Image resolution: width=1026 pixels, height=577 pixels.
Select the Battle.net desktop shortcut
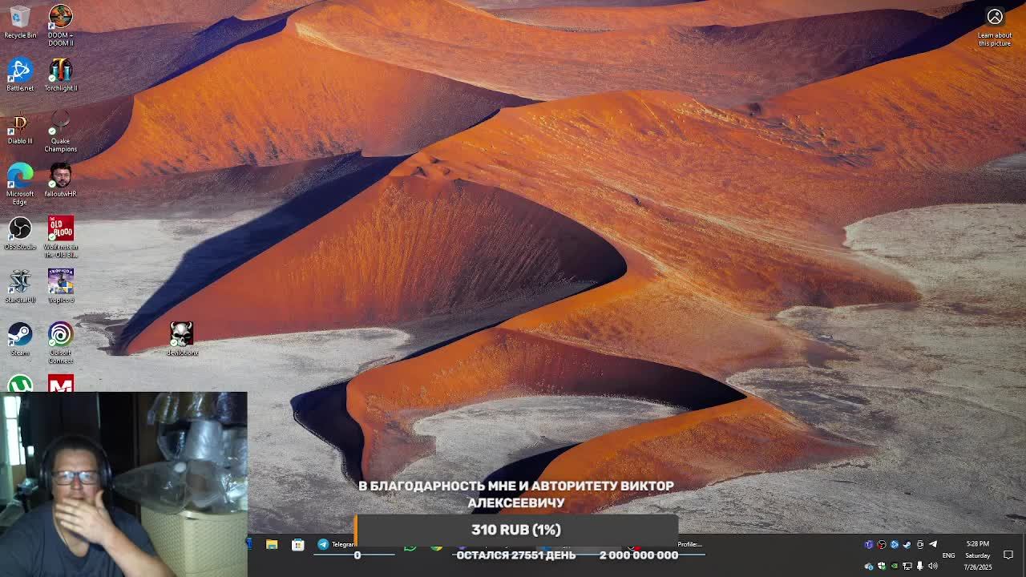coord(20,75)
